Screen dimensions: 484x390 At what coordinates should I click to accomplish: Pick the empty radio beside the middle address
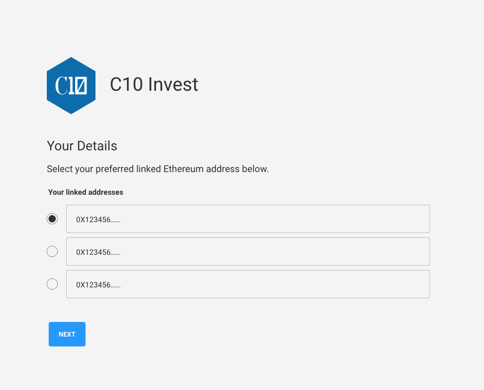tap(52, 251)
